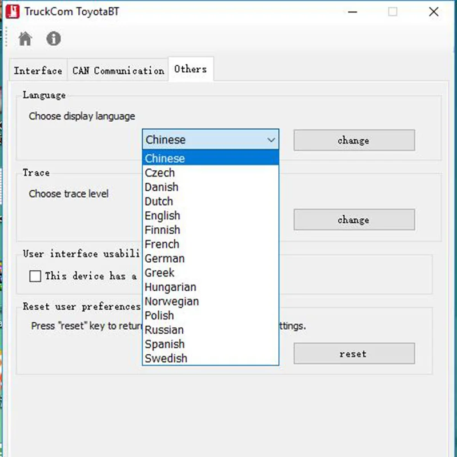Select Swedish in the dropdown list
The height and width of the screenshot is (457, 457).
(210, 358)
